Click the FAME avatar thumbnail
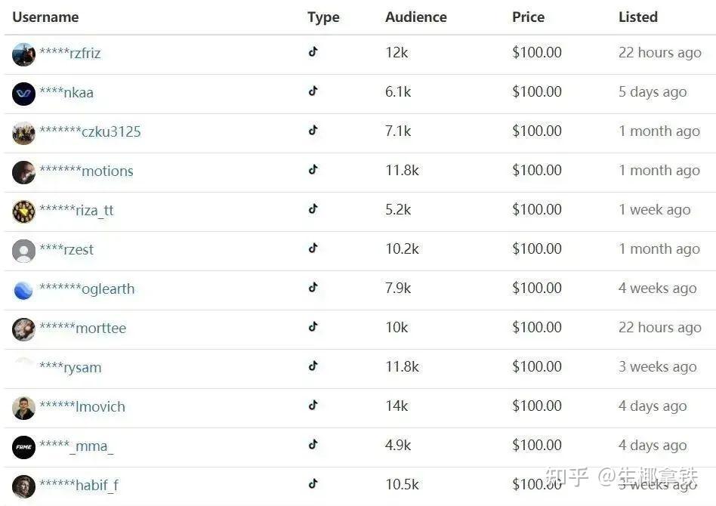 [23, 447]
